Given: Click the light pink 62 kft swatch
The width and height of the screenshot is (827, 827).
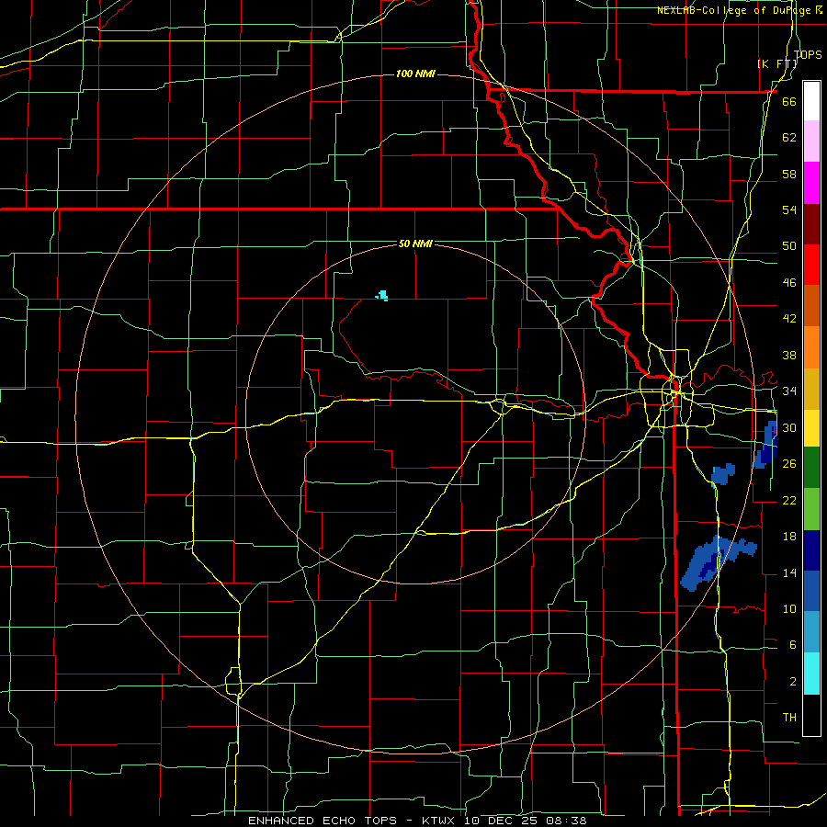Looking at the screenshot, I should click(811, 141).
